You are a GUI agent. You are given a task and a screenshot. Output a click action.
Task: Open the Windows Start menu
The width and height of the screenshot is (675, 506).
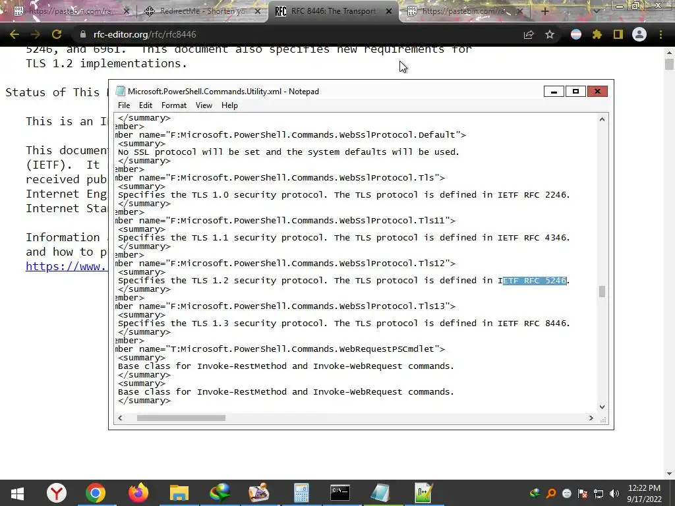click(17, 493)
